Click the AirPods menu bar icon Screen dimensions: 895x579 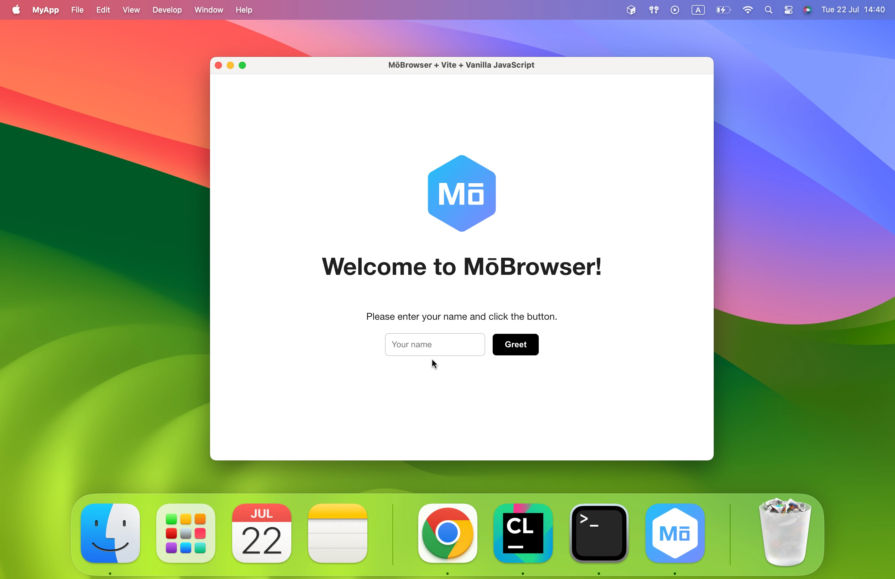pos(654,9)
